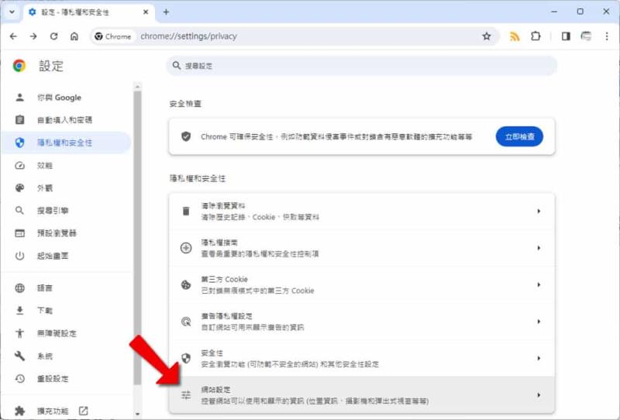Click the sidebar scrollbar down arrow

click(137, 414)
